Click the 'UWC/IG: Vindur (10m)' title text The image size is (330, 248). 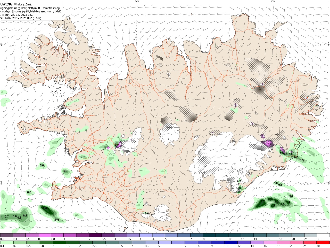(16, 4)
